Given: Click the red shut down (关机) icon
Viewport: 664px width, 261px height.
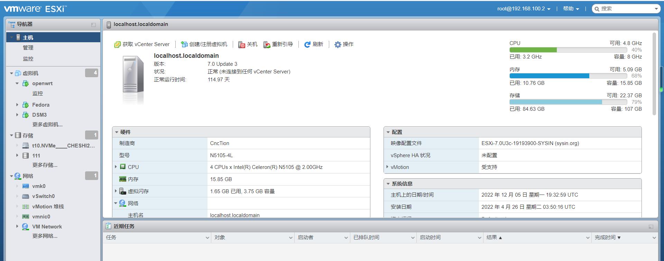Looking at the screenshot, I should [x=242, y=45].
